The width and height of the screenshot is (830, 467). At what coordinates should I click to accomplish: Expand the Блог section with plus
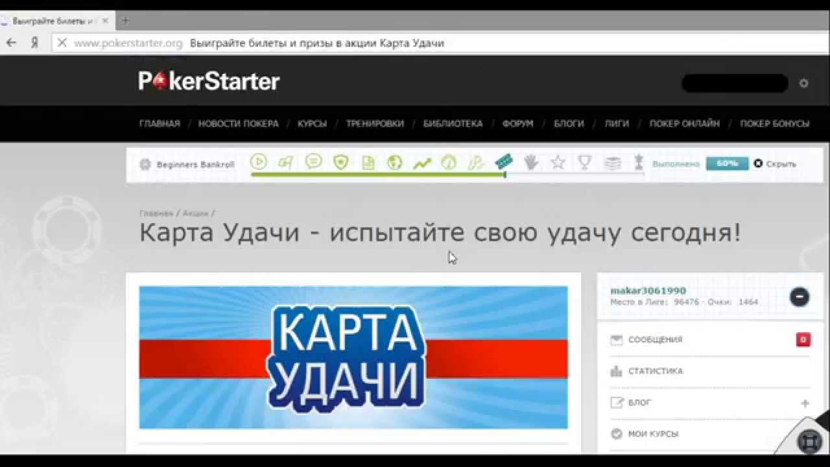click(805, 403)
